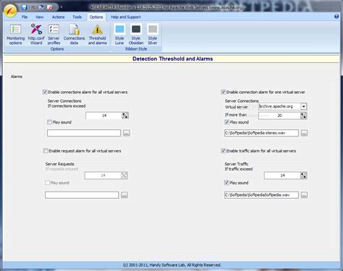Browse sound file for Server Requests alarm
Screen dimensions: 343x271
pyautogui.click(x=124, y=195)
